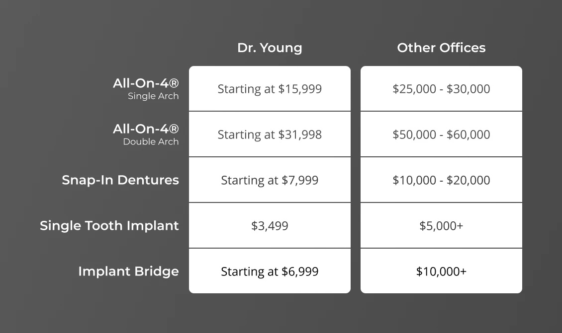Screen dimensions: 562x333
Task: Click the Single Tooth Implant label
Action: pos(109,226)
